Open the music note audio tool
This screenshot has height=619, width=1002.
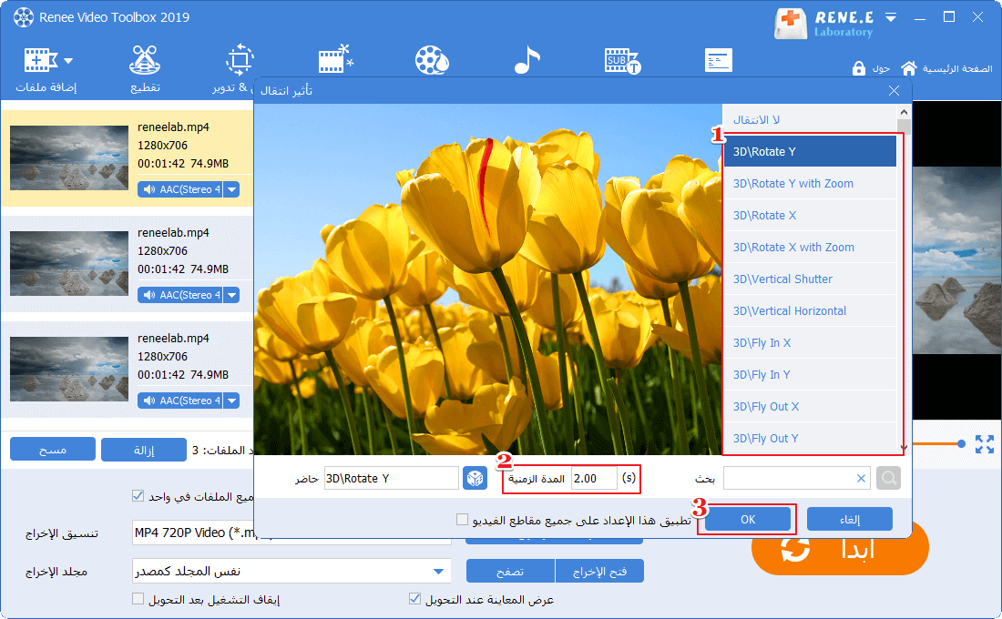point(527,60)
